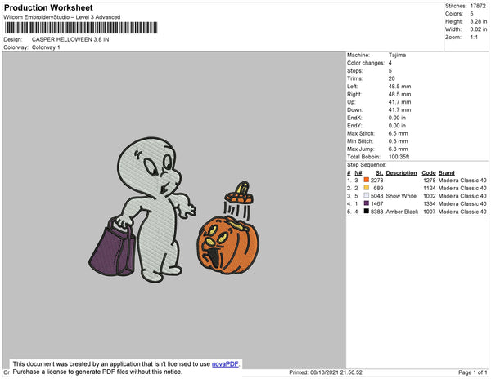Click the 'Code' column header
The height and width of the screenshot is (379, 491).
429,173
